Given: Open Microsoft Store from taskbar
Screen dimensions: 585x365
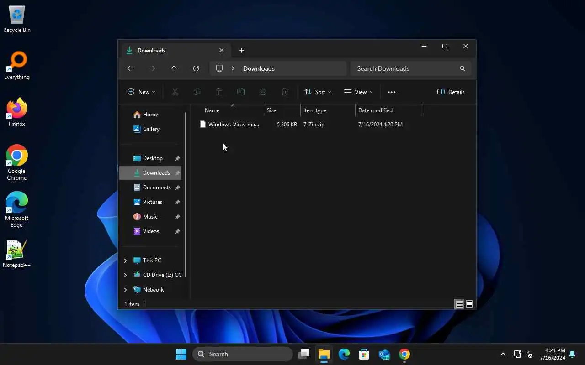Looking at the screenshot, I should point(364,354).
